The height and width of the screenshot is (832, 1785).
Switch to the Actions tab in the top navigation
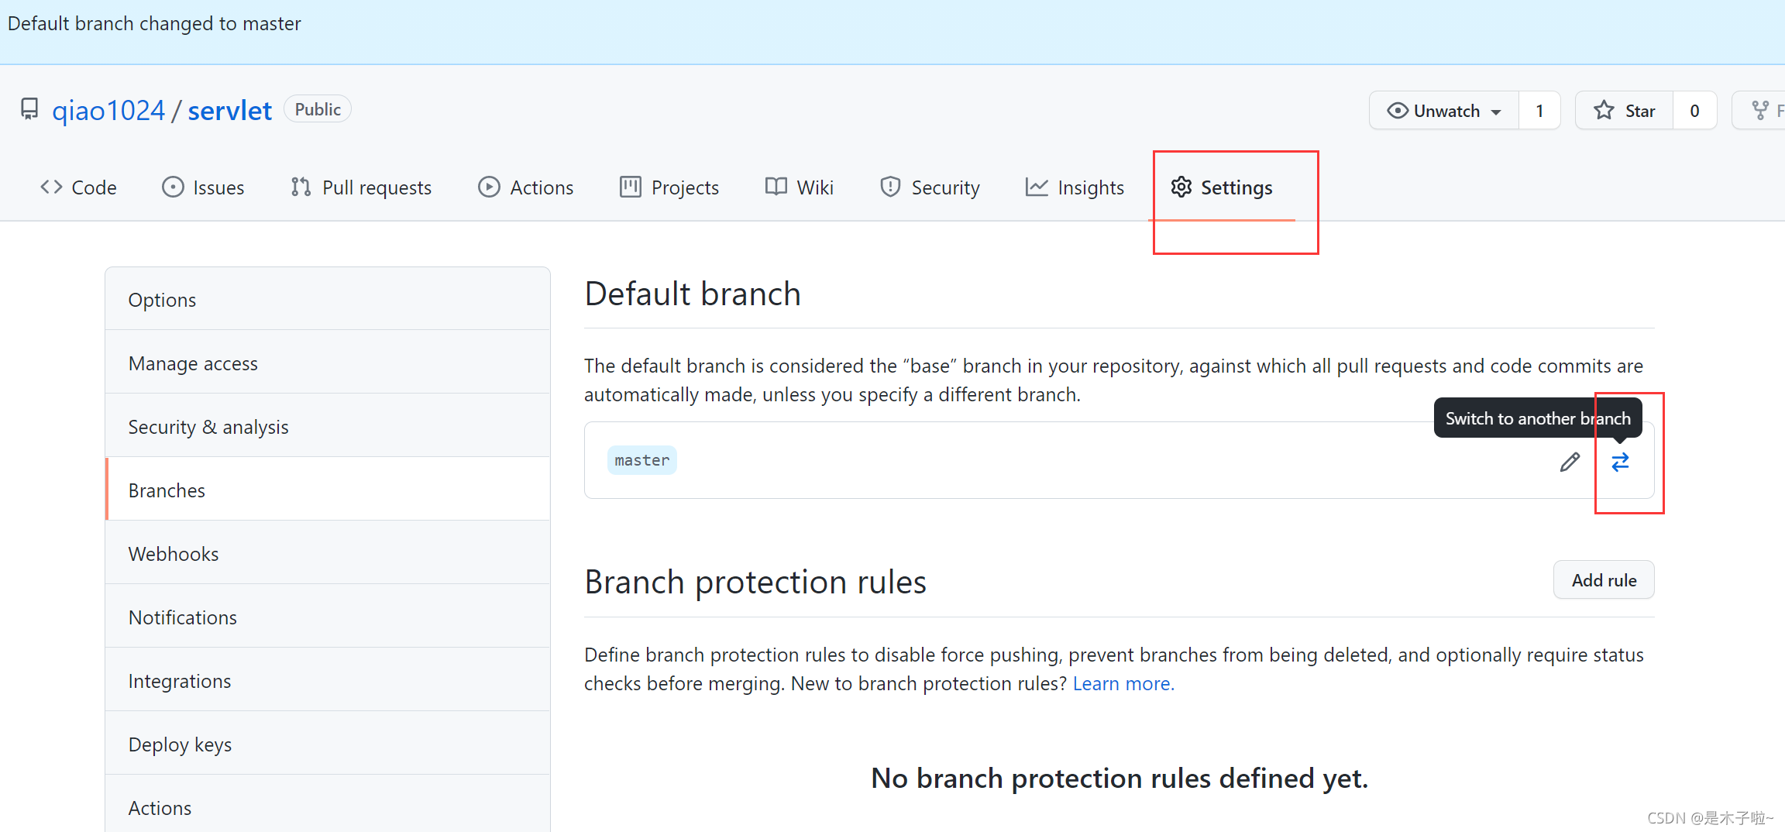click(x=526, y=187)
